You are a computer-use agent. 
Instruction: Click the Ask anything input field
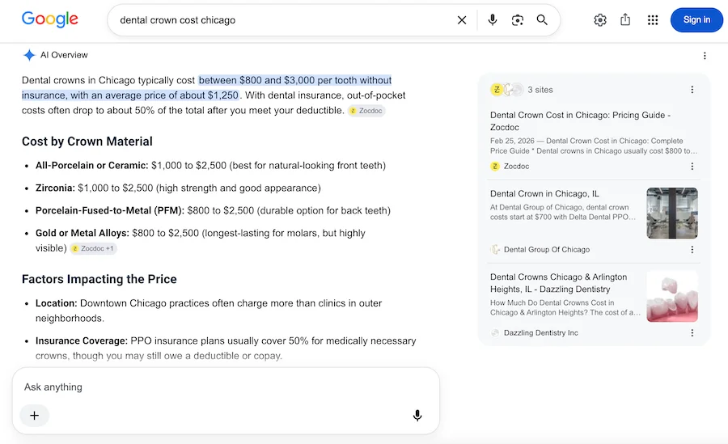point(226,387)
